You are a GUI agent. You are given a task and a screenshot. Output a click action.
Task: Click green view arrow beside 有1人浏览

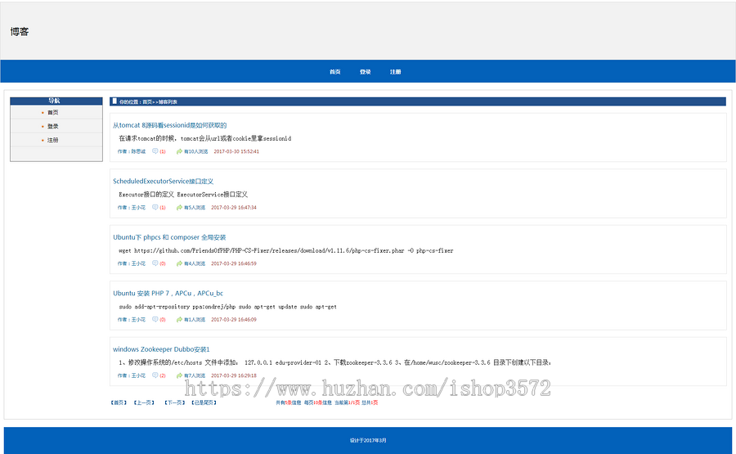pyautogui.click(x=179, y=319)
